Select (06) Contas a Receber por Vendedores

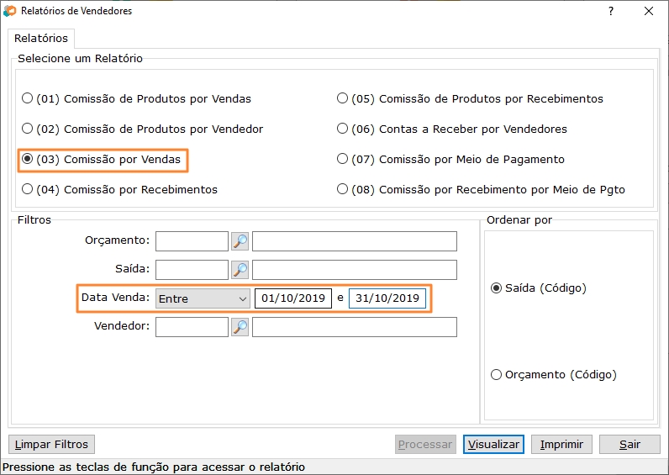point(452,129)
